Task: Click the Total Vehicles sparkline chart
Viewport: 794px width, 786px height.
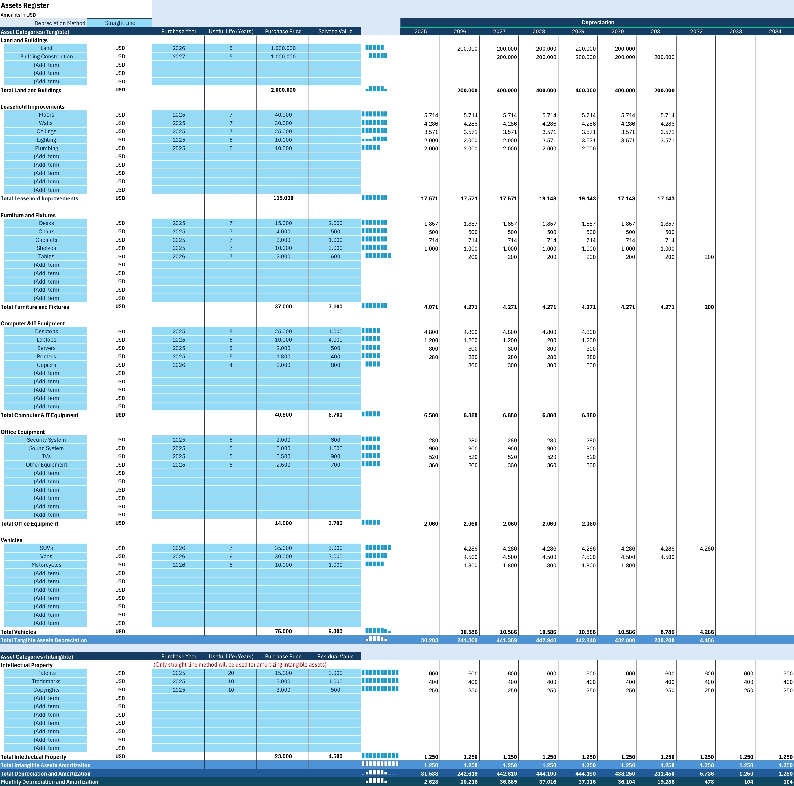Action: tap(378, 631)
